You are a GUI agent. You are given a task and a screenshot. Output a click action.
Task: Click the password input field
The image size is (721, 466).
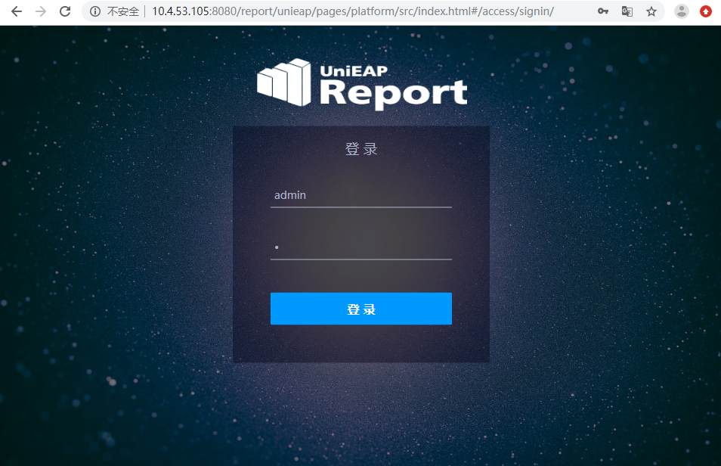(x=361, y=247)
